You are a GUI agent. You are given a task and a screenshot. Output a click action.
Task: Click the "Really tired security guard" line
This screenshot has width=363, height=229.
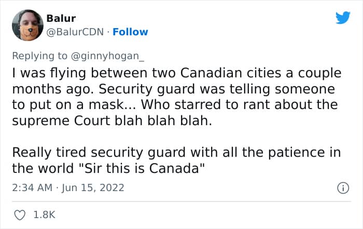[x=176, y=154]
